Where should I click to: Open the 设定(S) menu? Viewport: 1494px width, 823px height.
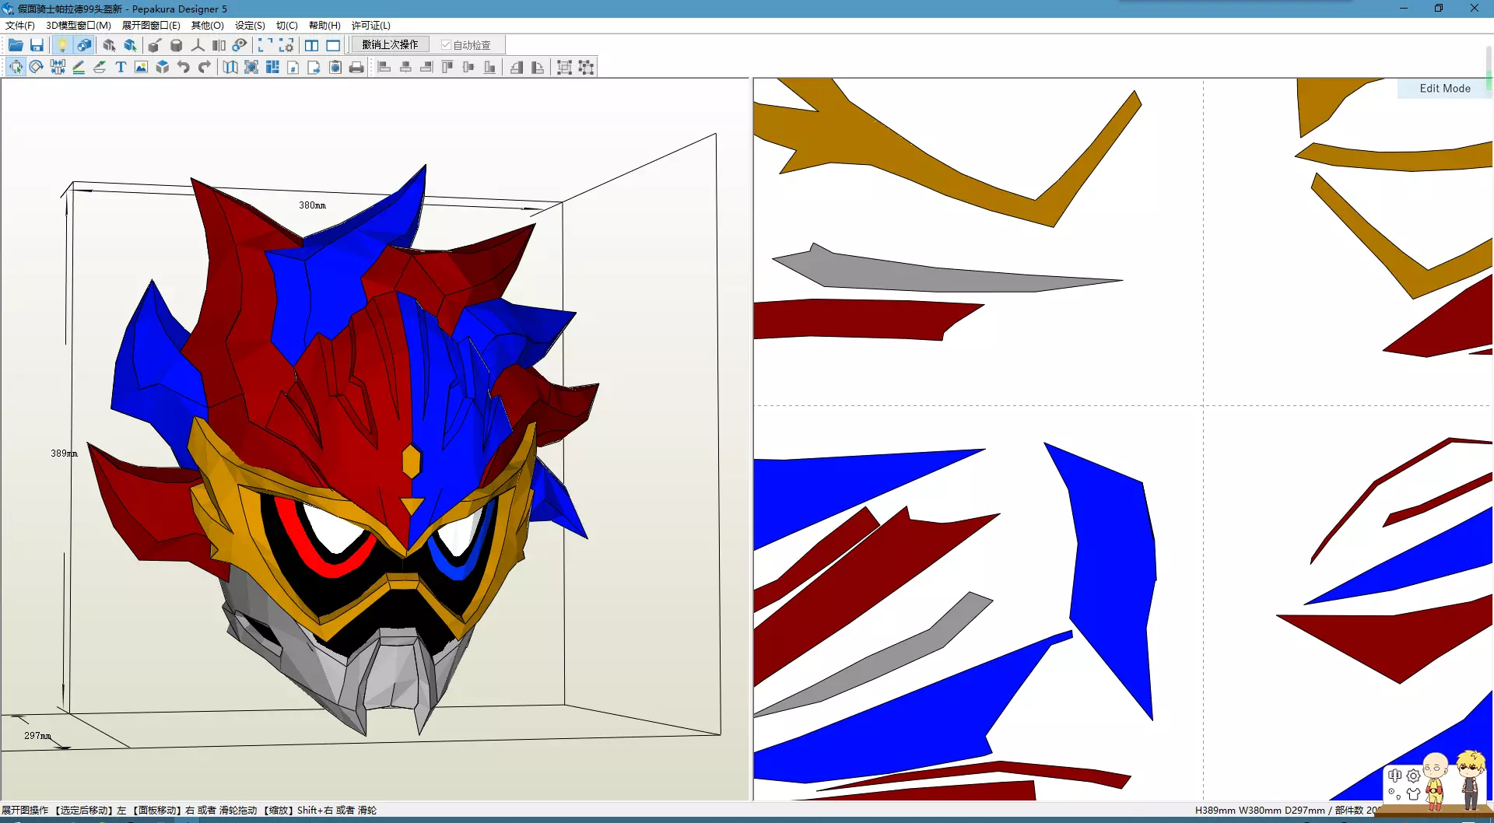(x=250, y=26)
